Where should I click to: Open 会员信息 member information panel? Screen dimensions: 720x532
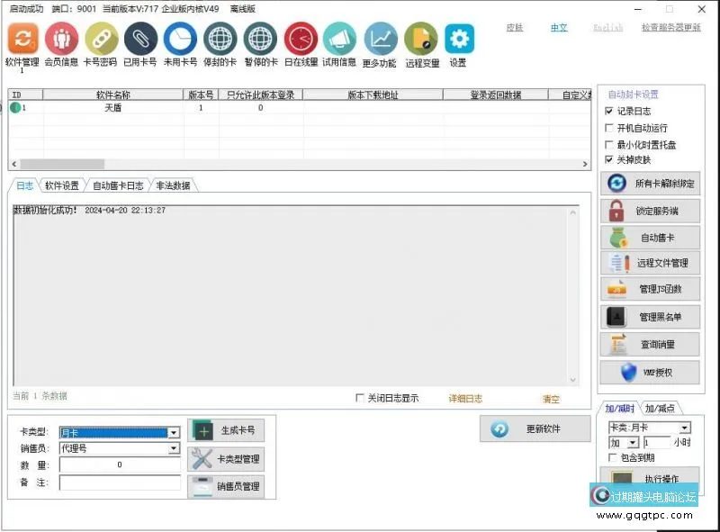(x=61, y=41)
